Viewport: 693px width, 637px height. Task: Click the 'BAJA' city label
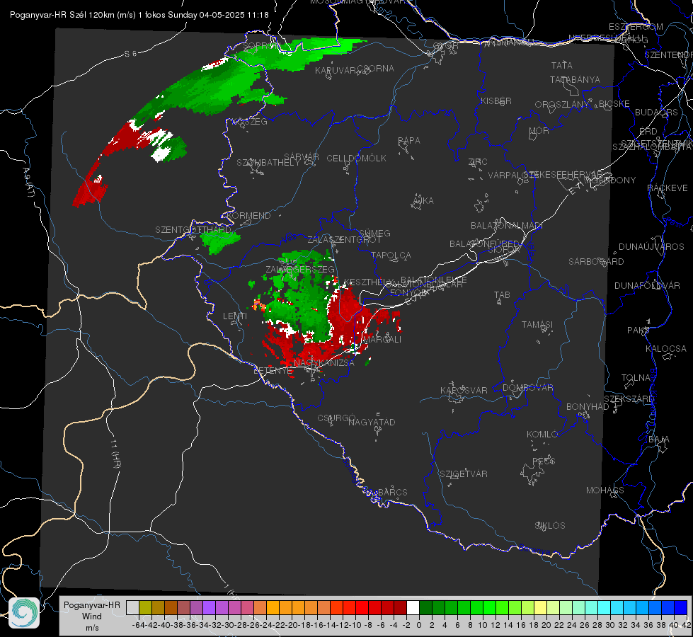pos(659,440)
